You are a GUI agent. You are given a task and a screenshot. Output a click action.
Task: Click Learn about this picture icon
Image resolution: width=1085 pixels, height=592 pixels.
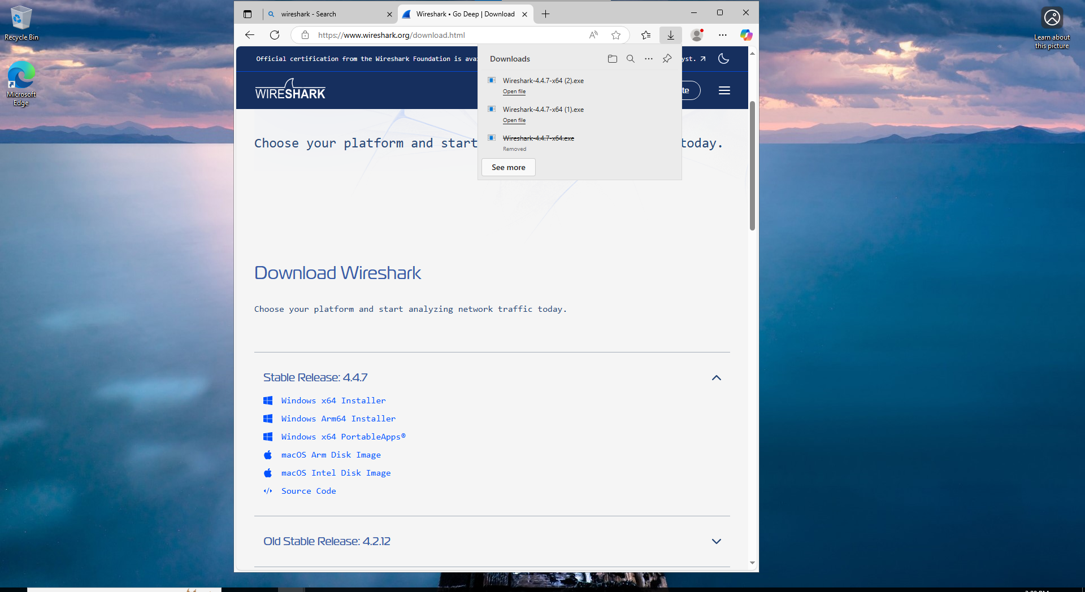click(1052, 28)
